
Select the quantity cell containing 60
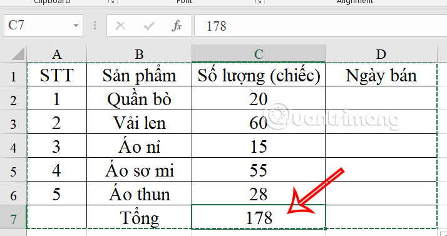click(x=259, y=122)
